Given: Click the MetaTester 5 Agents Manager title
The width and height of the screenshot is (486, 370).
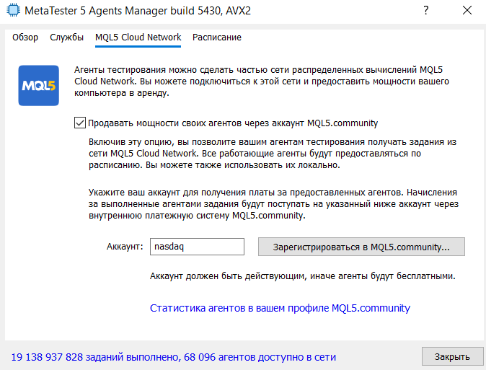Looking at the screenshot, I should click(136, 11).
